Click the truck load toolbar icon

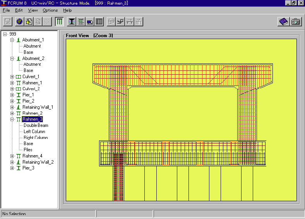point(90,22)
